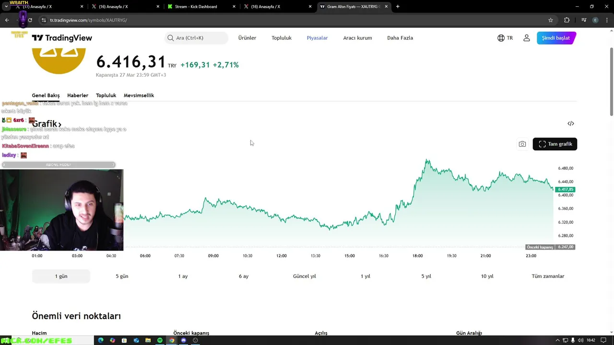The width and height of the screenshot is (614, 345).
Task: Switch to the Haberler tab
Action: 78,95
